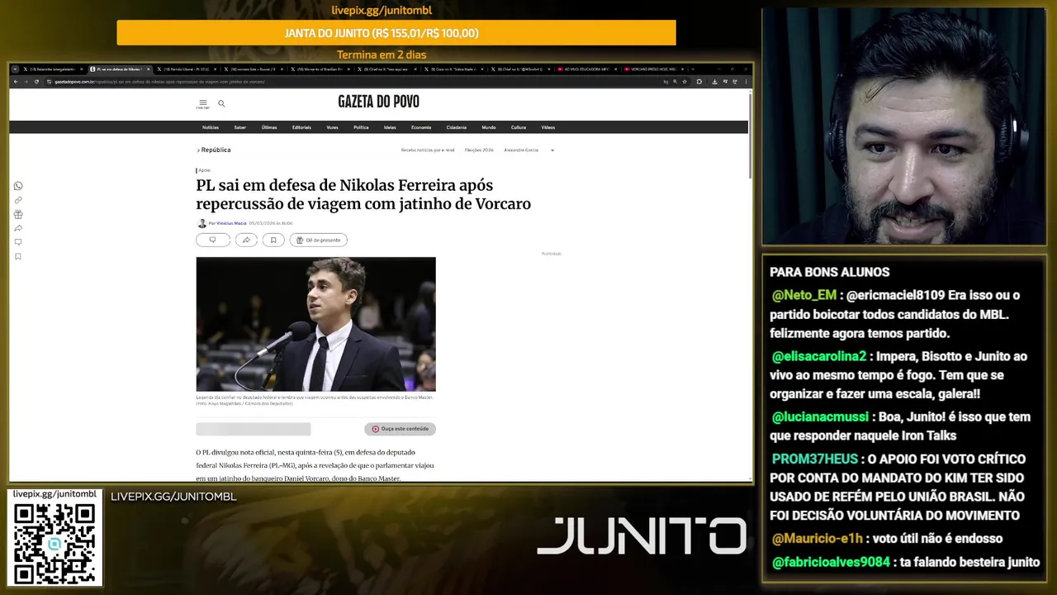Screen dimensions: 1057x595
Task: Save article with sidebar bookmark icon
Action: (18, 256)
